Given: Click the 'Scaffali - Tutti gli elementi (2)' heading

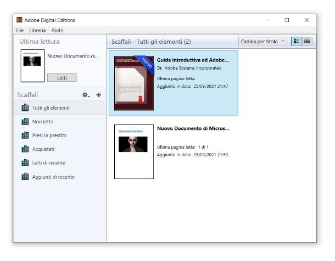Looking at the screenshot, I should pos(151,42).
